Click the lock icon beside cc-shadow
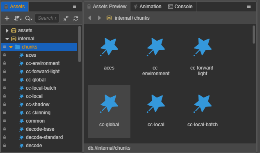The image size is (260, 153). point(5,104)
